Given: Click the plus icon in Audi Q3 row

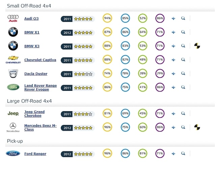Looking at the screenshot, I should 173,18.
